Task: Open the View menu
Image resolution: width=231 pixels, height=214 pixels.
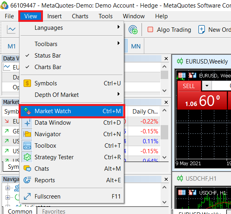Action: point(31,16)
